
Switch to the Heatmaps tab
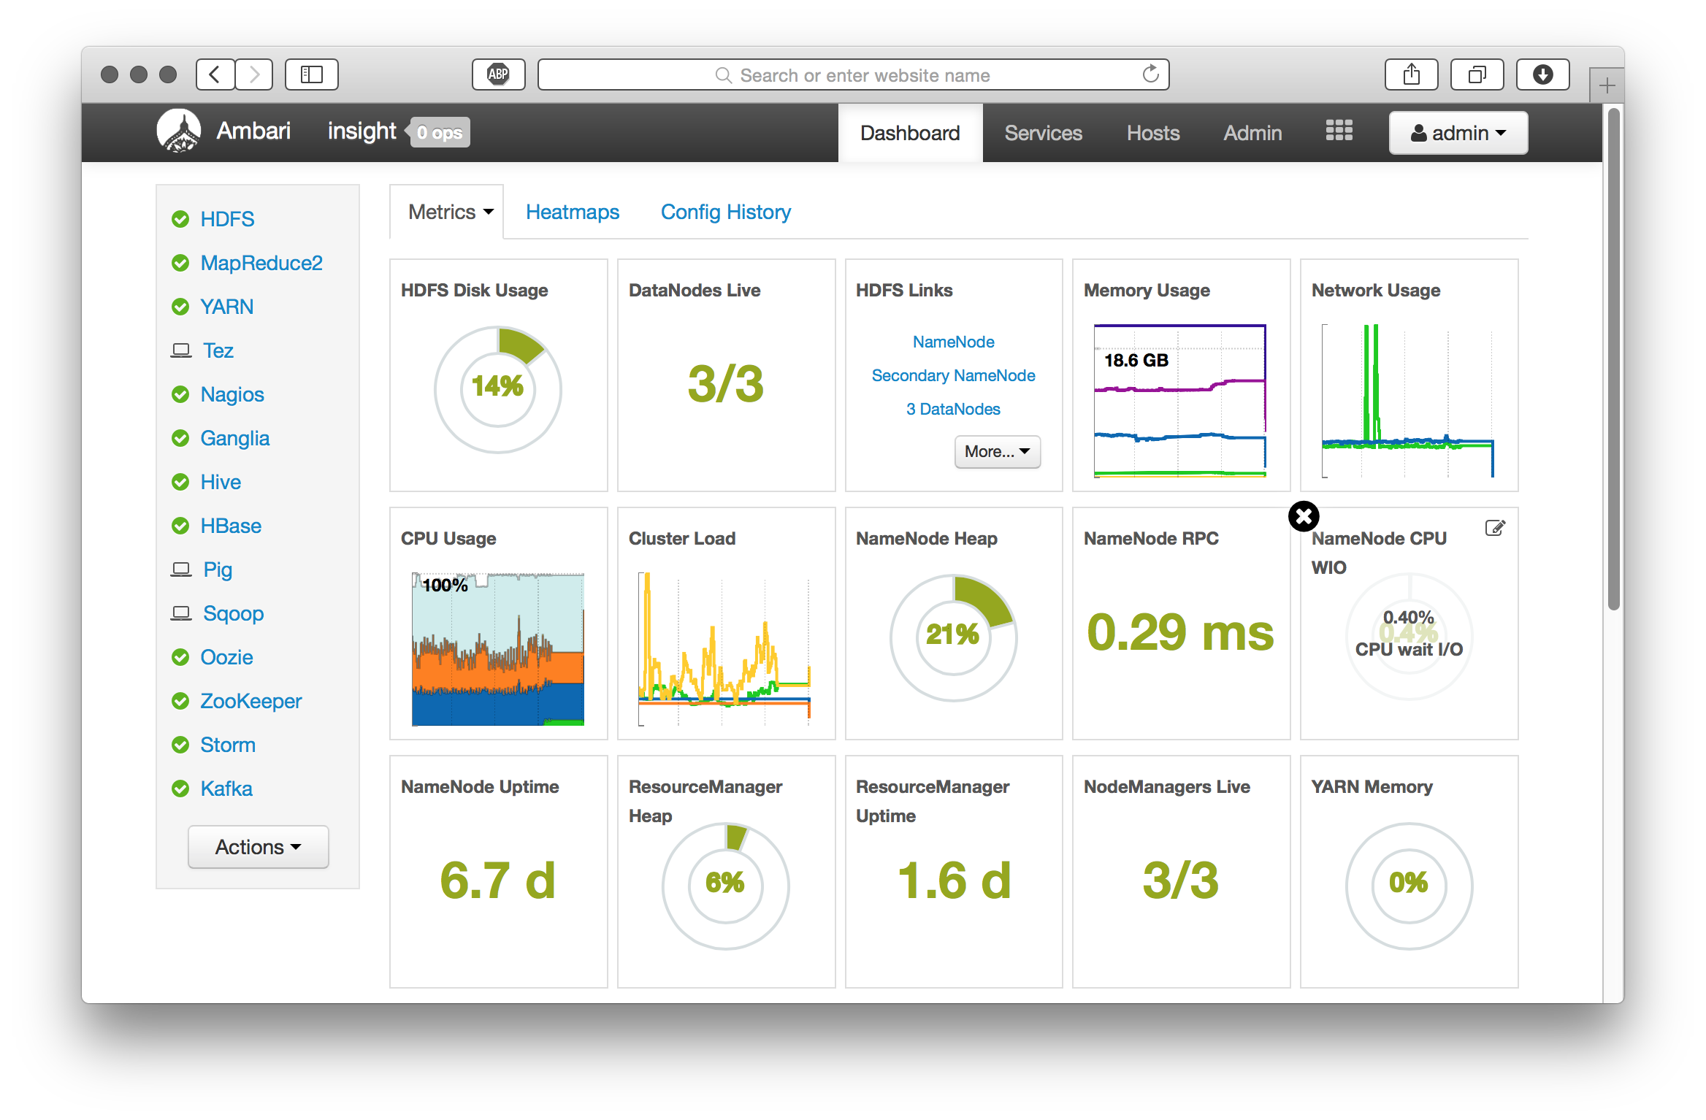pos(573,212)
